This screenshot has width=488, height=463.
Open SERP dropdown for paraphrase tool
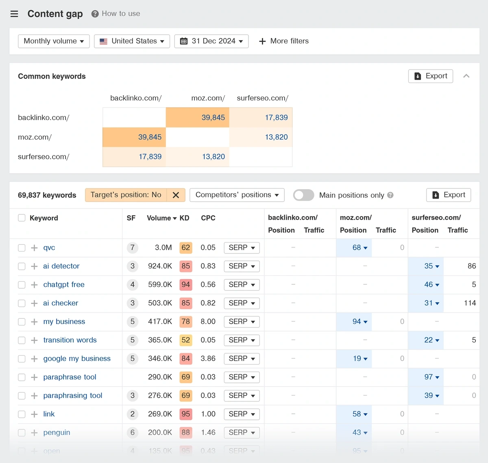[x=242, y=377]
